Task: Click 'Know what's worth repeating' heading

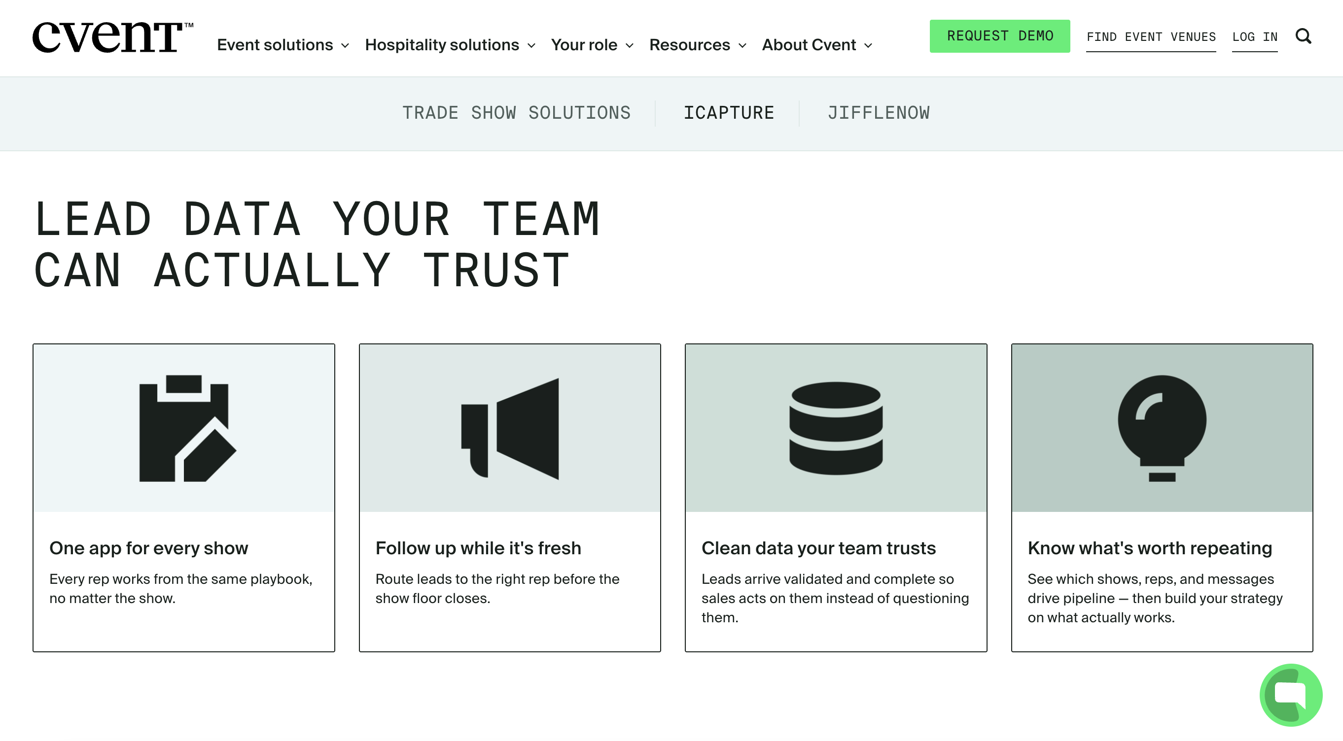Action: click(x=1150, y=548)
